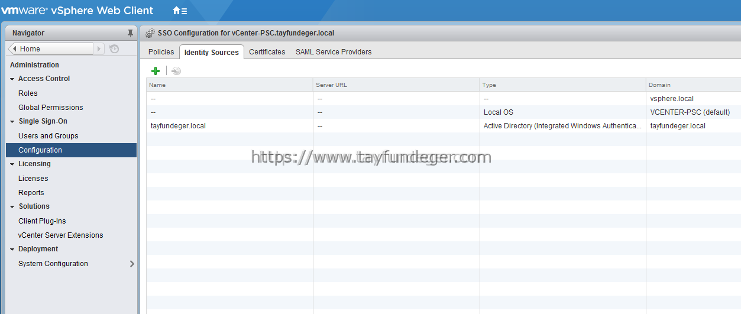Open vCenter Server Extensions

60,235
